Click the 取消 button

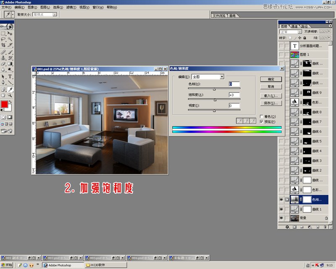[271, 87]
